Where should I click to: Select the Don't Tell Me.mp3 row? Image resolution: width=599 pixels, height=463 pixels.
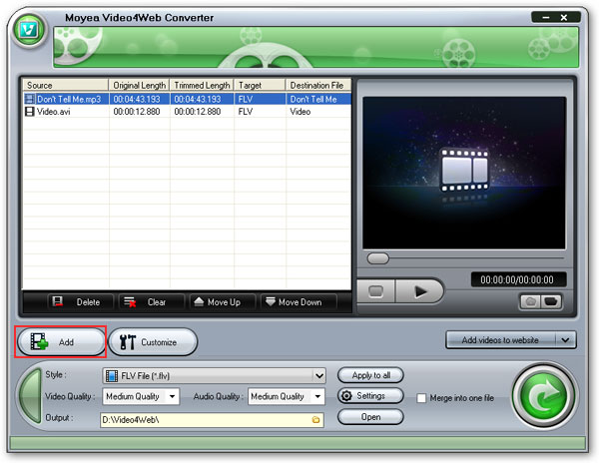[188, 99]
